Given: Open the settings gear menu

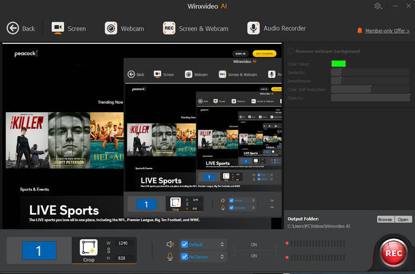Looking at the screenshot, I should (378, 6).
